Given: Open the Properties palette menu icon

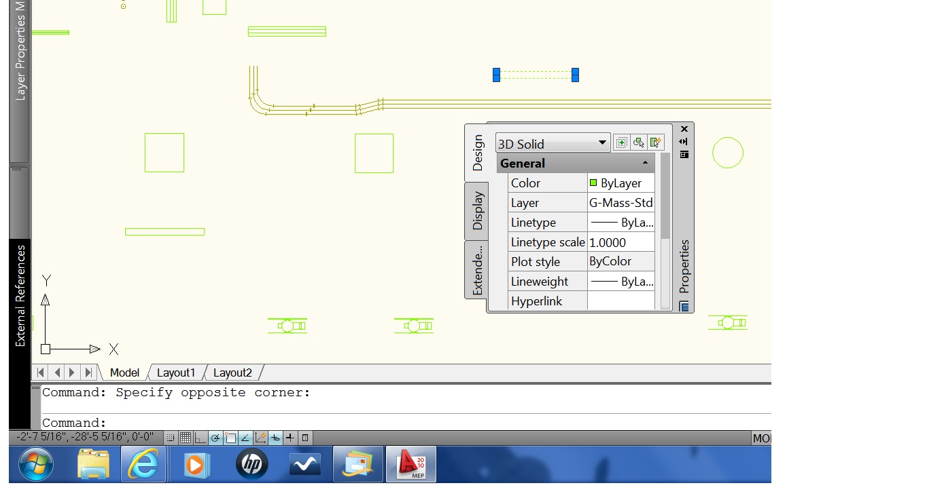Looking at the screenshot, I should [x=684, y=155].
